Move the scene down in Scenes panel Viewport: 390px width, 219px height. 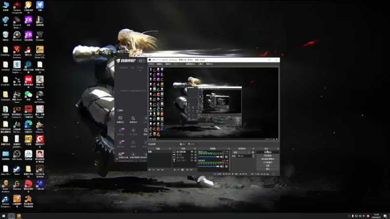tap(162, 170)
